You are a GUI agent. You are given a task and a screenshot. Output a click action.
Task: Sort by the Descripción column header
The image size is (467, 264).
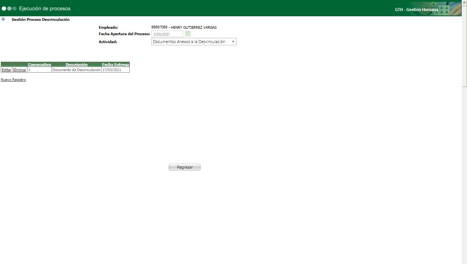(x=76, y=65)
